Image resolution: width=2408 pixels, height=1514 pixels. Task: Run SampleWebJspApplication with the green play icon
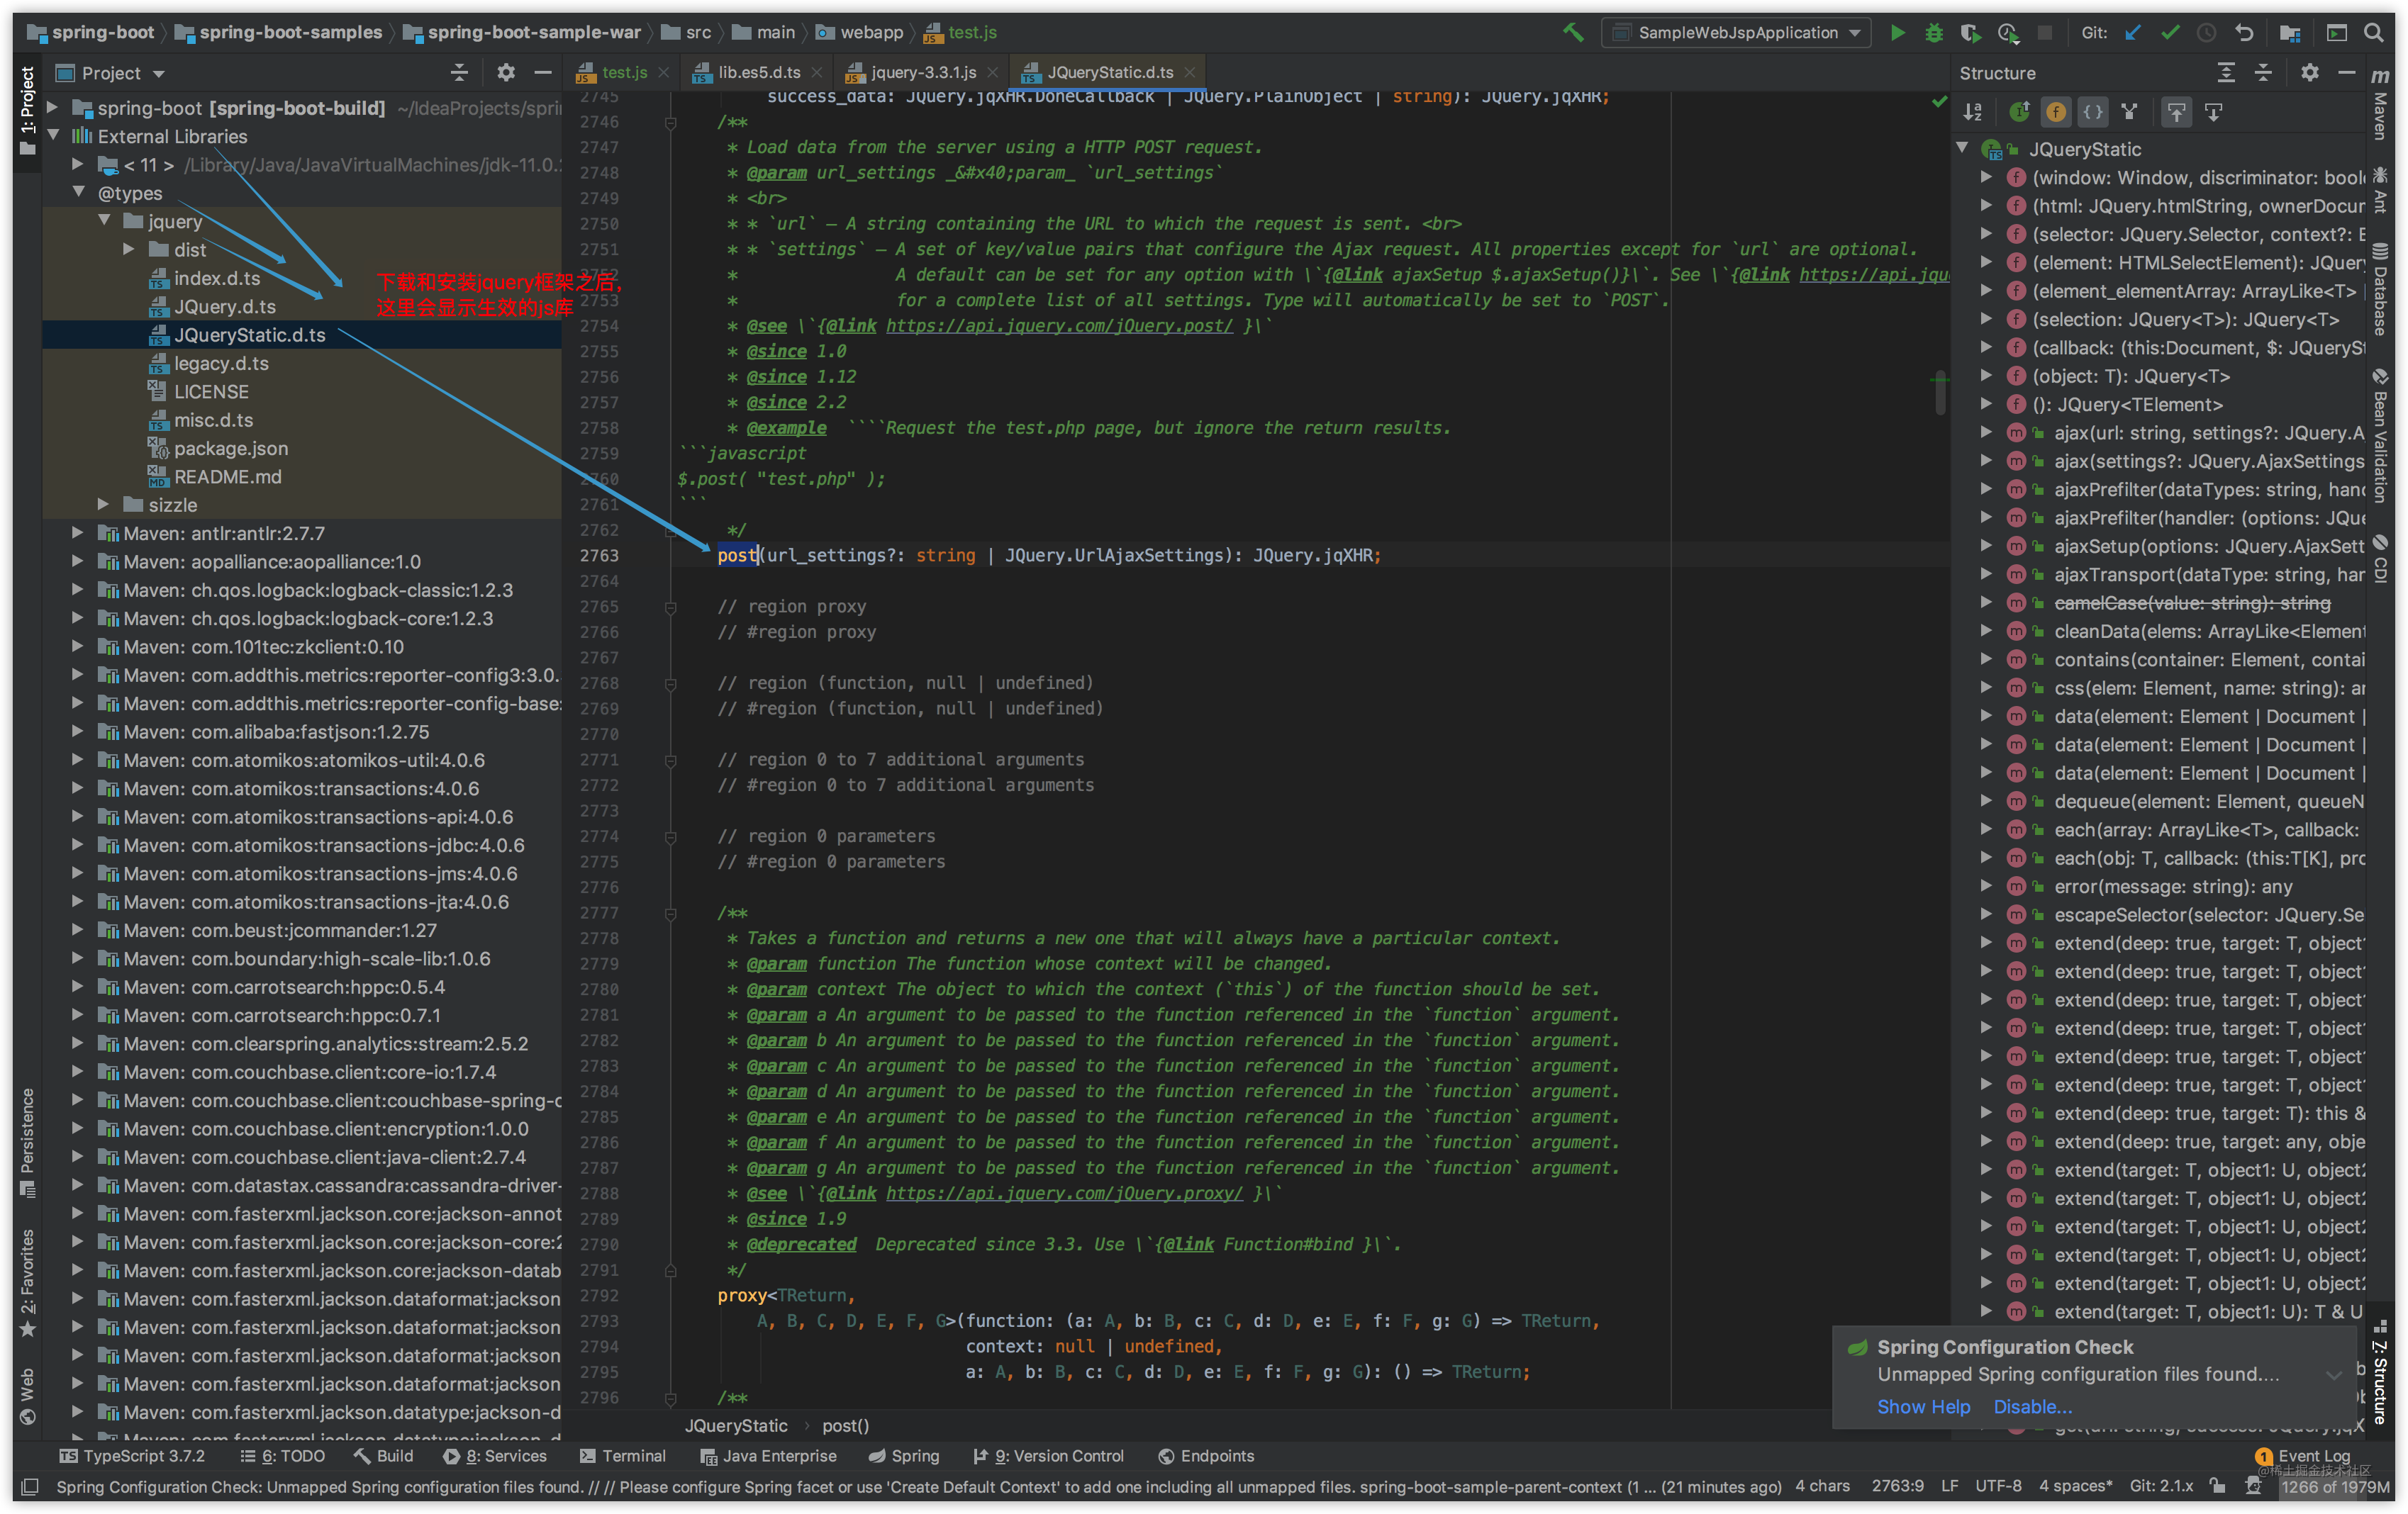pyautogui.click(x=1897, y=32)
